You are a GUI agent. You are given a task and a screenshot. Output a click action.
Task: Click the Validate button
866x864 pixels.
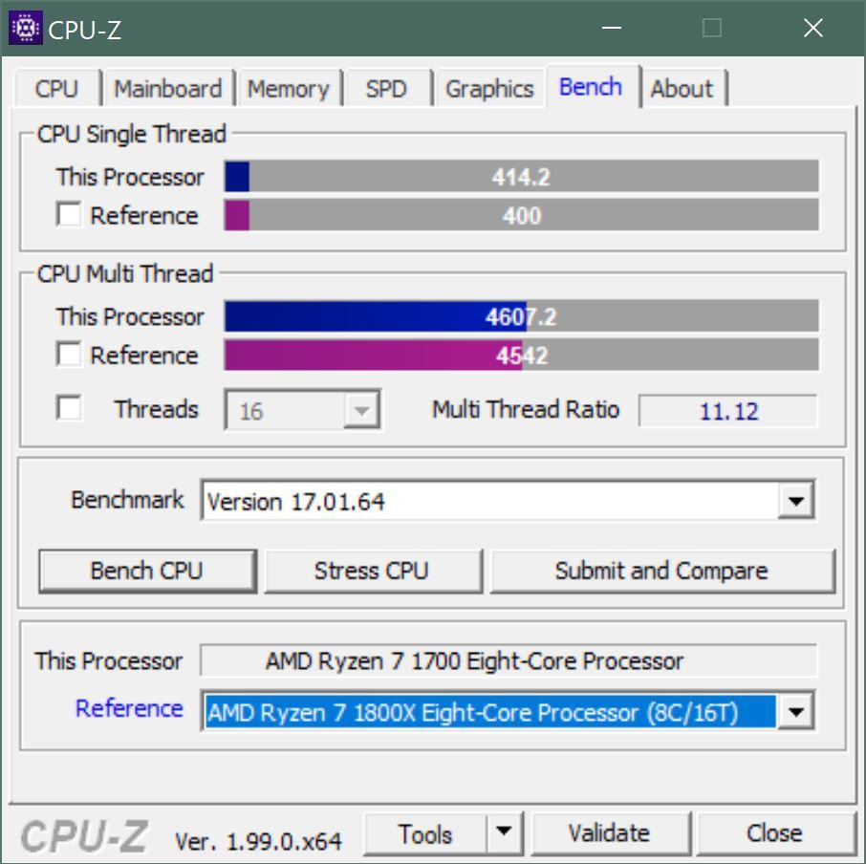[x=610, y=833]
